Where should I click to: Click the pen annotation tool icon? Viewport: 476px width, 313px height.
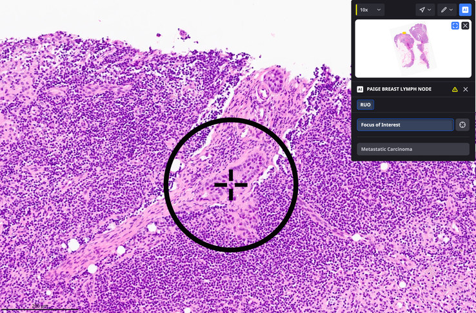[444, 10]
